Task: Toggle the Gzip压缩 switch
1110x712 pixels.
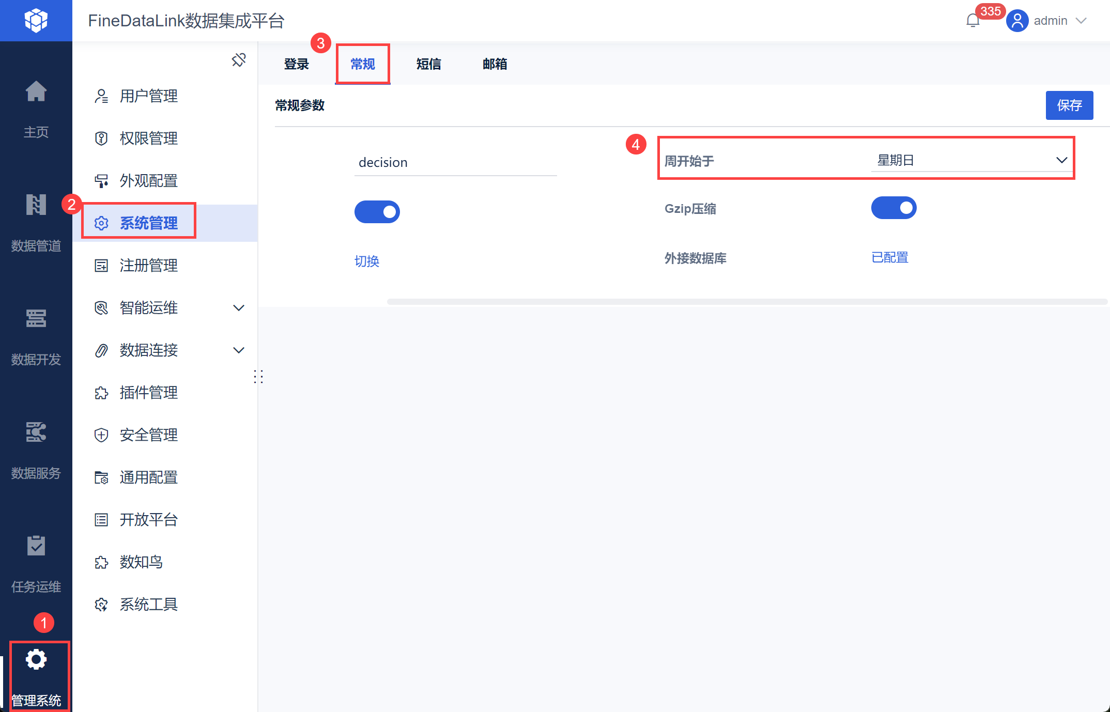Action: click(x=893, y=208)
